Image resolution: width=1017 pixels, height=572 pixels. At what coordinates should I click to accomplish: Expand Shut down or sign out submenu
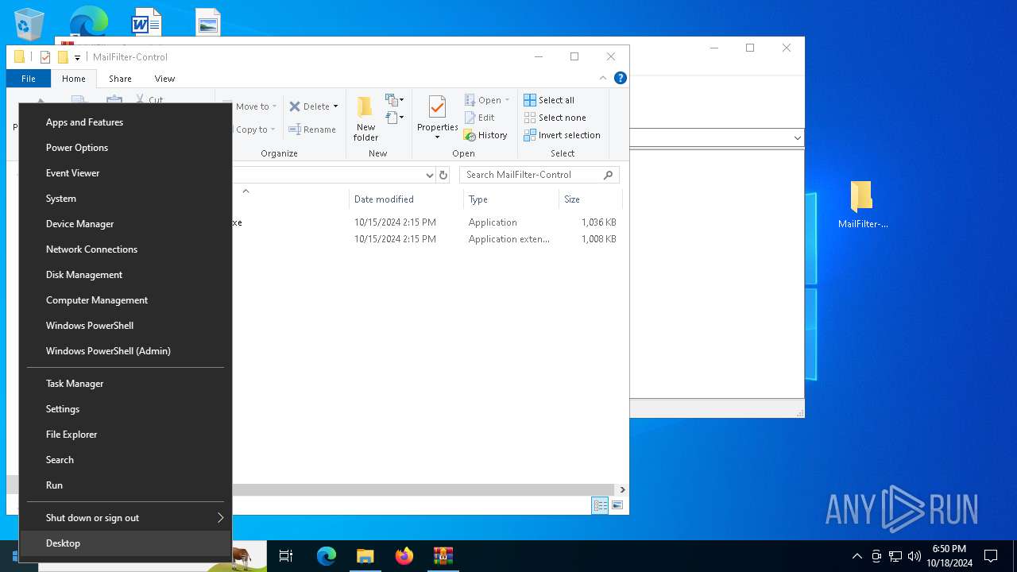126,518
